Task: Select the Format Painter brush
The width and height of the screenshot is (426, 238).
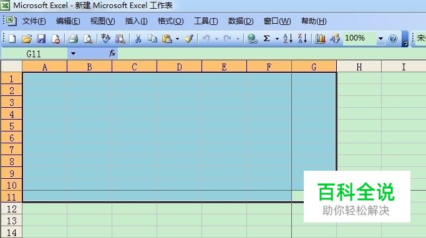Action: 188,39
